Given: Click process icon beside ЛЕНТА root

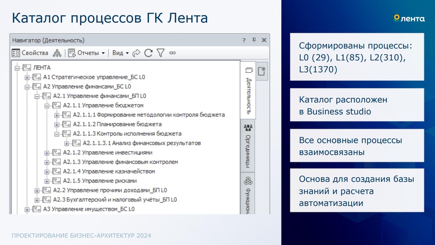Looking at the screenshot, I should (27, 68).
